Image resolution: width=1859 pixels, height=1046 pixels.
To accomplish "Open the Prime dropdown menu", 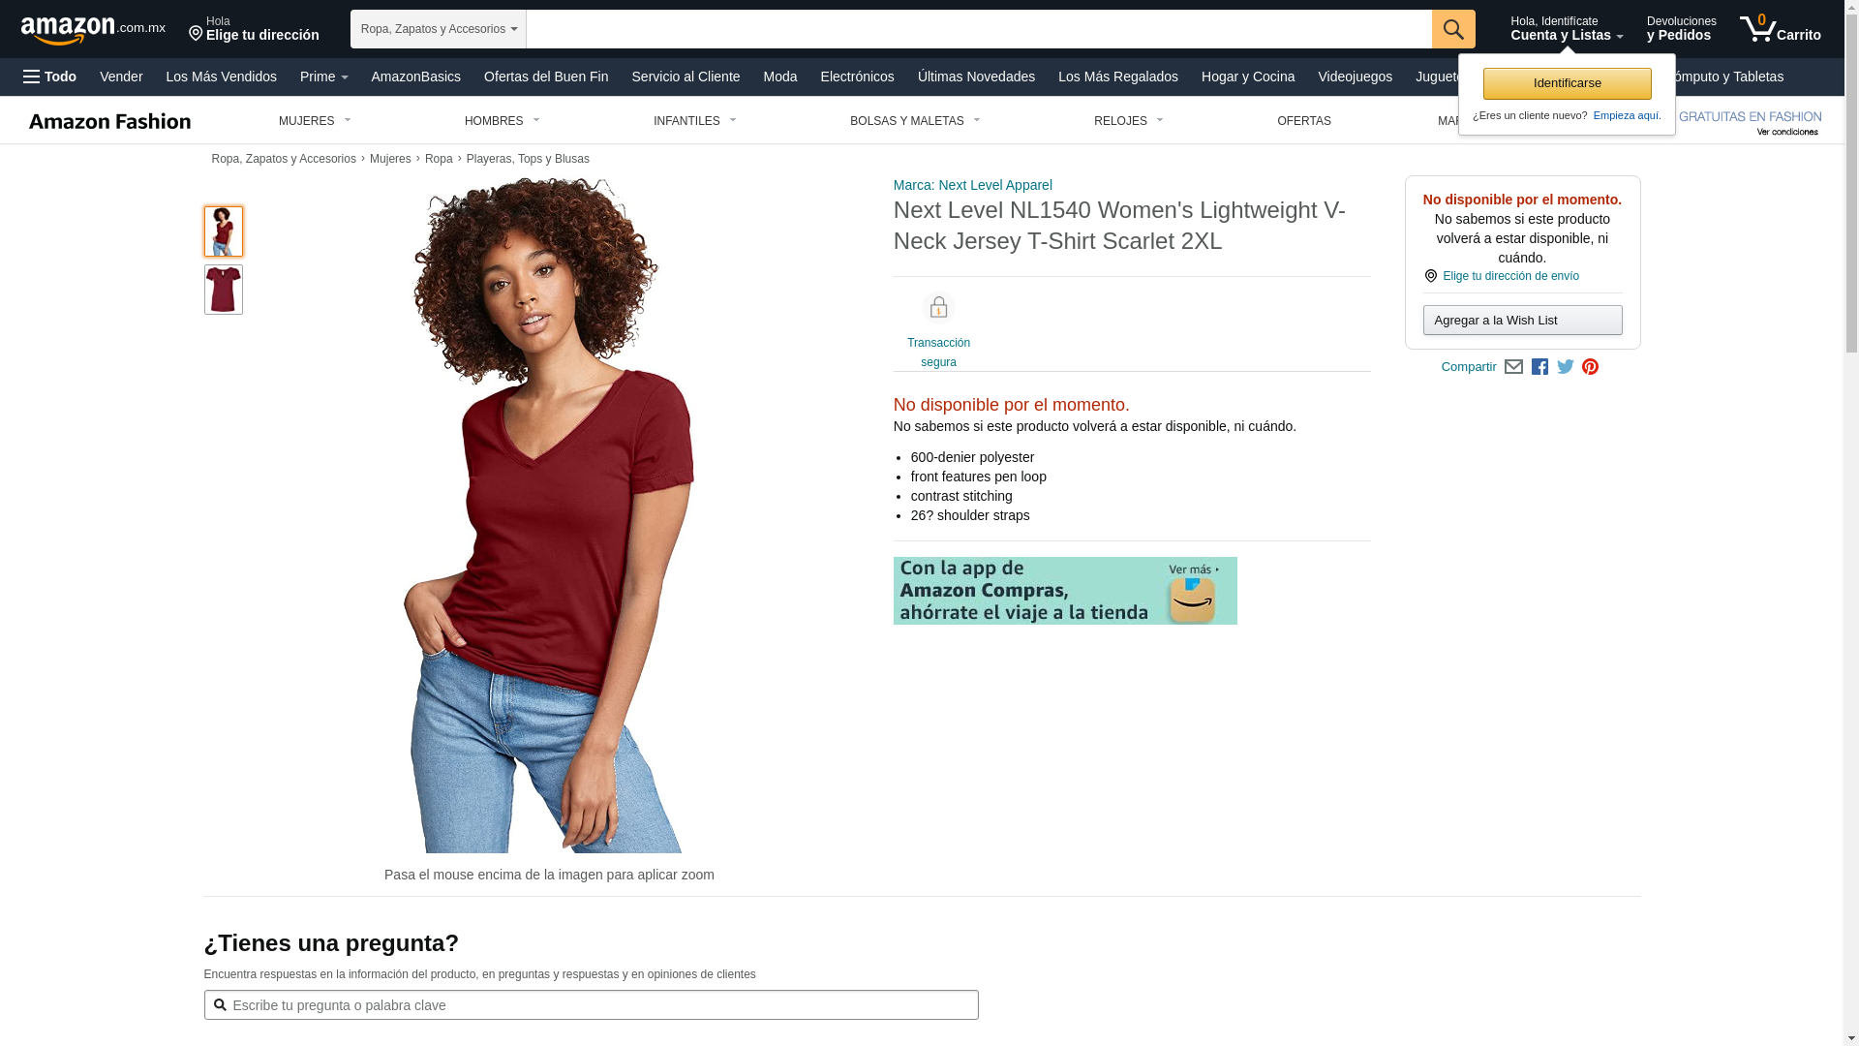I will point(324,77).
